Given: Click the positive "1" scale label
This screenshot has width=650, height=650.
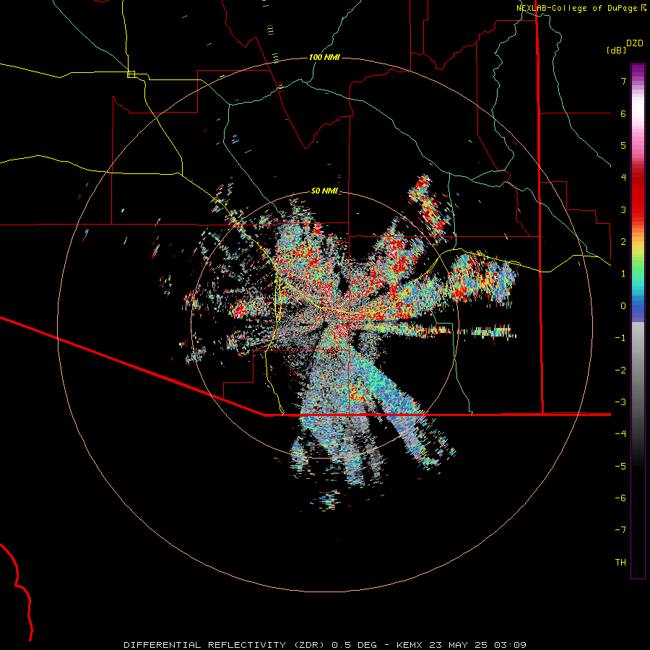Looking at the screenshot, I should 623,274.
